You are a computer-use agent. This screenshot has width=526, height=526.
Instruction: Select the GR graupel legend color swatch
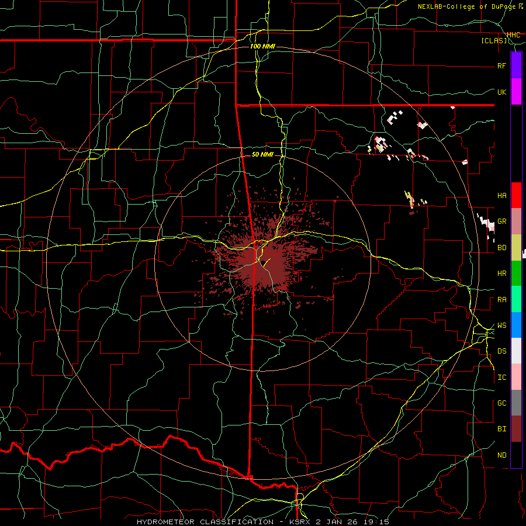tap(516, 222)
